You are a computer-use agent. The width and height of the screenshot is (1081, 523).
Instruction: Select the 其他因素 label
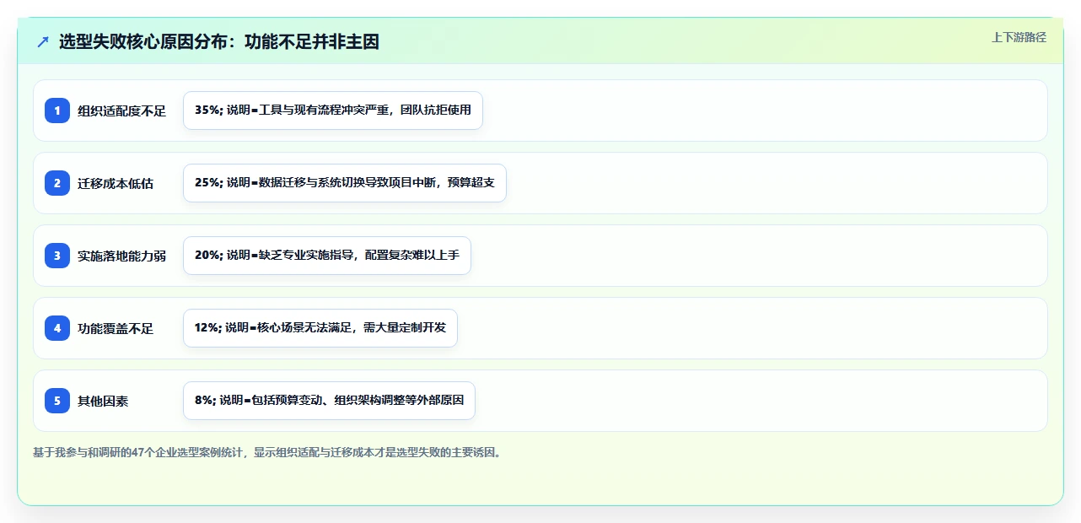tap(103, 401)
